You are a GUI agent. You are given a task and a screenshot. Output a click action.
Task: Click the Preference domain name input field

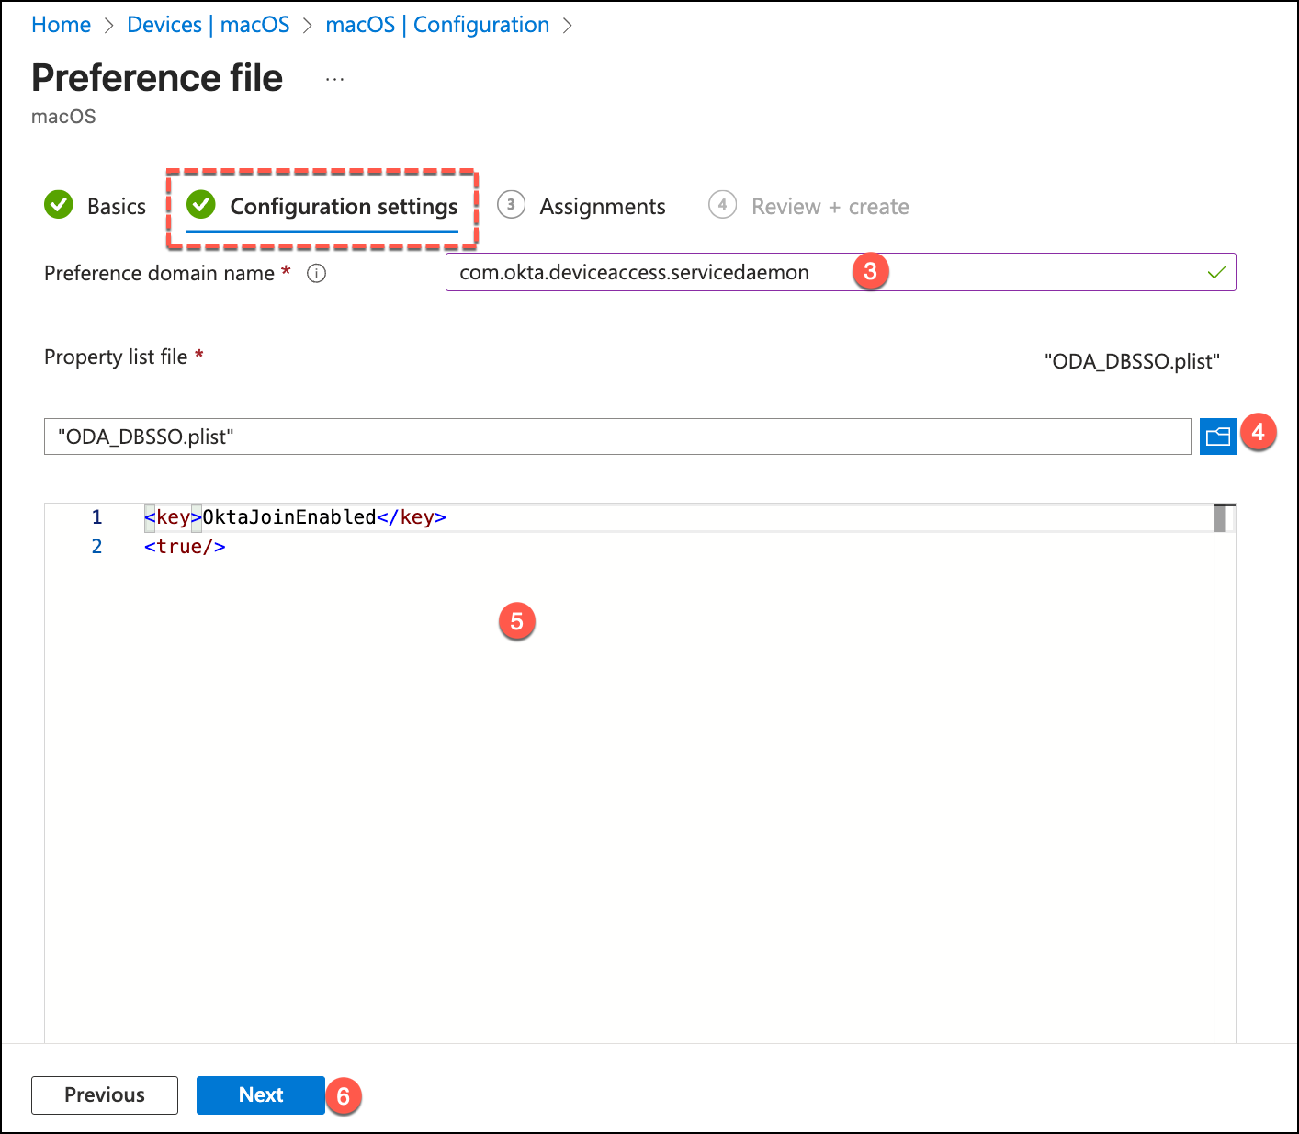[643, 273]
